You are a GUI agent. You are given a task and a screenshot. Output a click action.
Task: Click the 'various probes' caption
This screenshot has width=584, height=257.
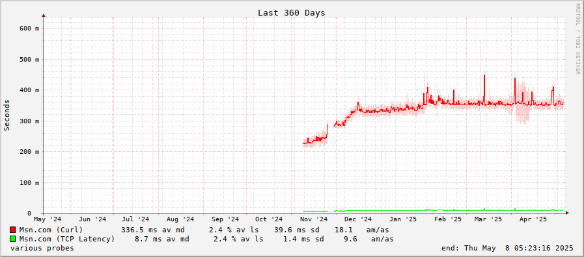click(x=42, y=248)
